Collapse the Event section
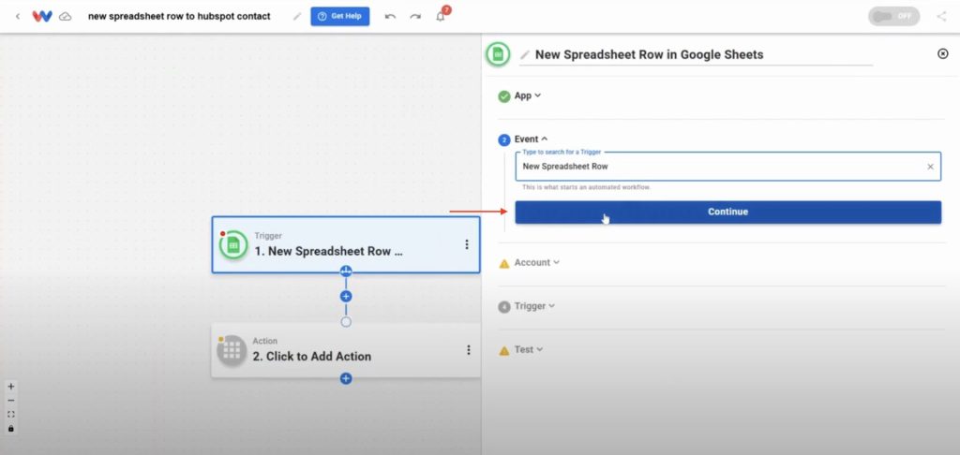 [x=531, y=139]
